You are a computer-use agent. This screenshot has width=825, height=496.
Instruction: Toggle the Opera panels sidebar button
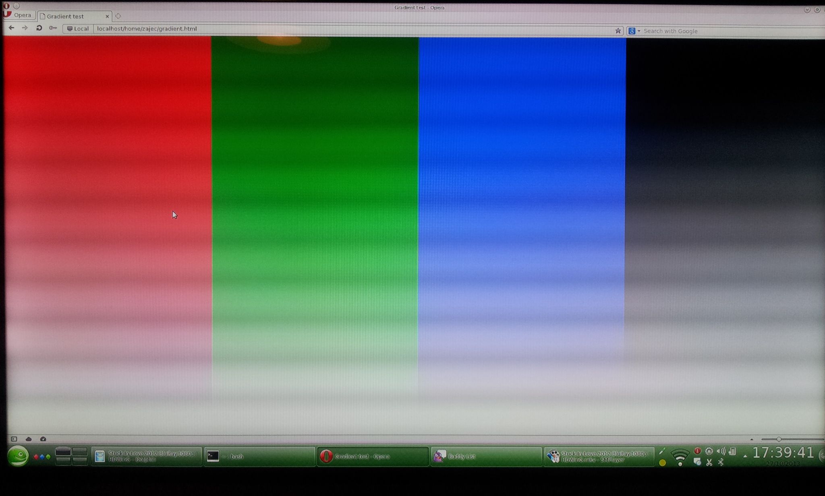[14, 439]
